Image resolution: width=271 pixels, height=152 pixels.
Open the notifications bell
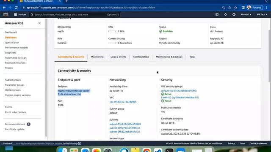(226, 14)
